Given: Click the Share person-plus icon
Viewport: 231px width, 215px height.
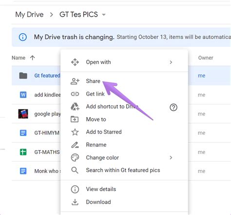Looking at the screenshot, I should click(75, 81).
